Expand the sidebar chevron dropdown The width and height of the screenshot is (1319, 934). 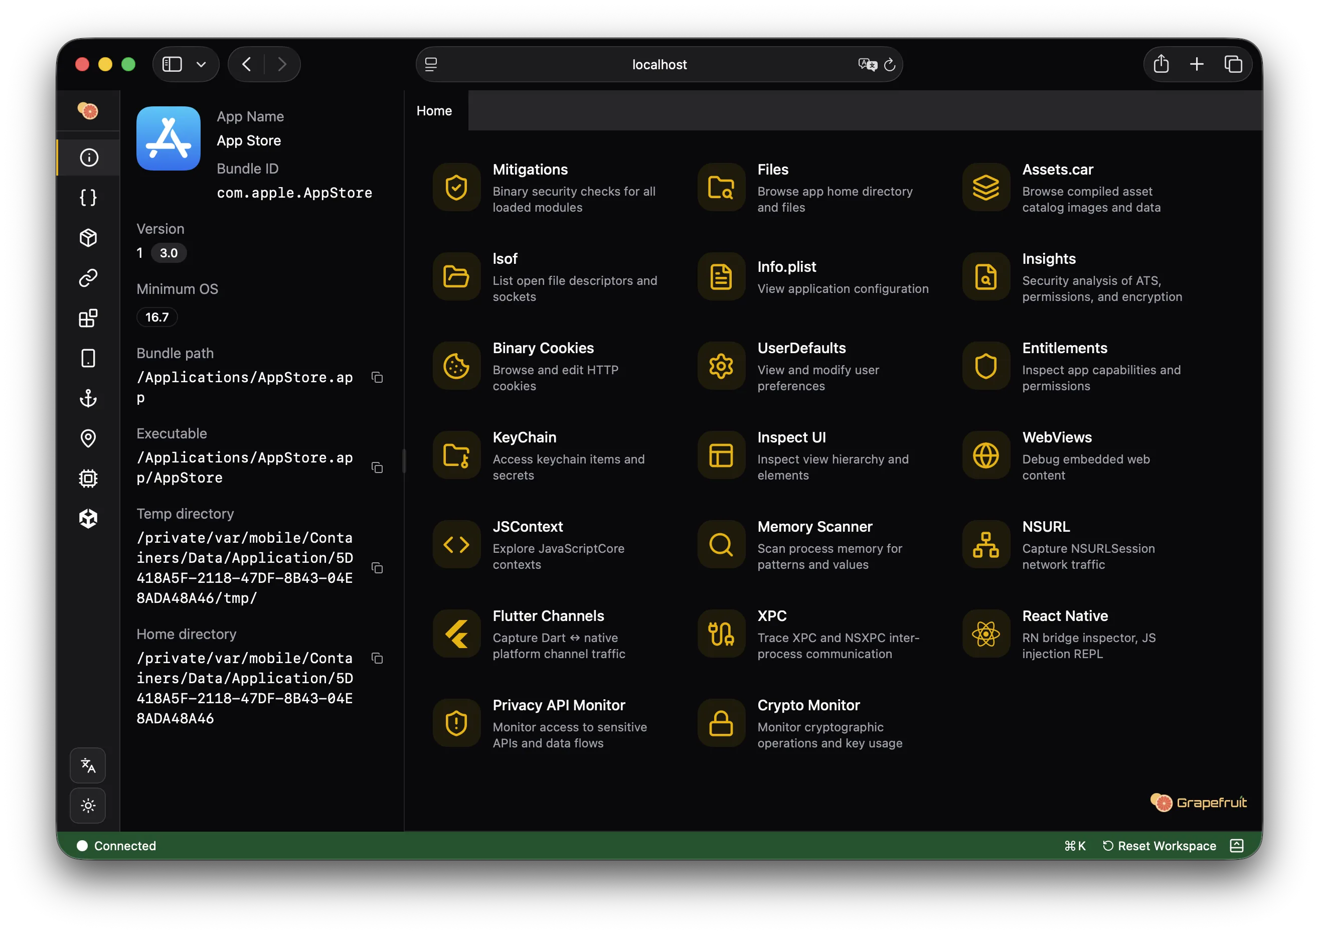point(201,64)
